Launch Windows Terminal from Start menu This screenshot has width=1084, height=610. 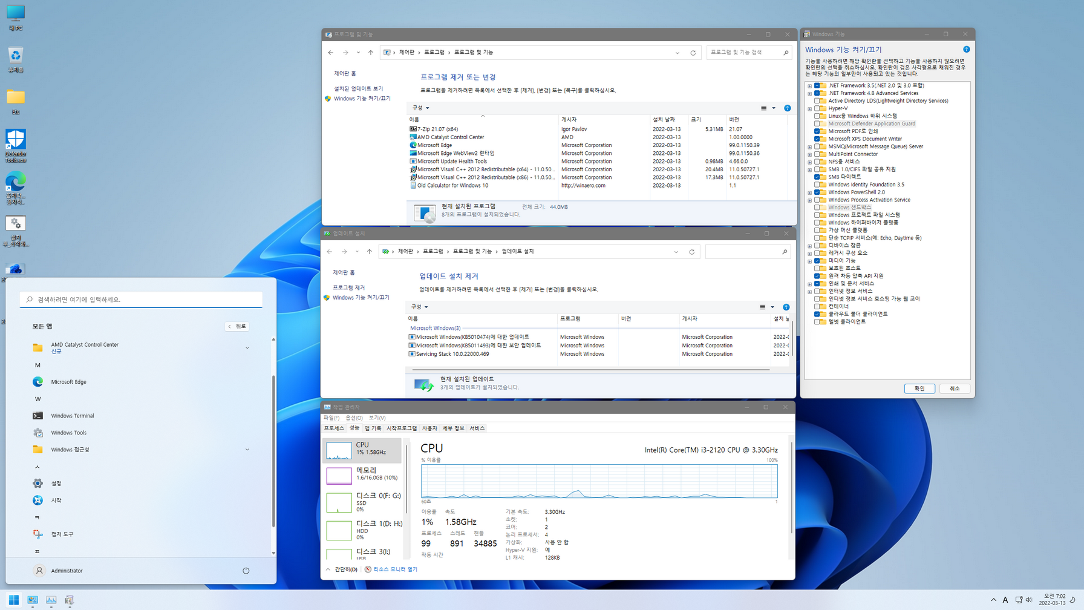click(72, 416)
